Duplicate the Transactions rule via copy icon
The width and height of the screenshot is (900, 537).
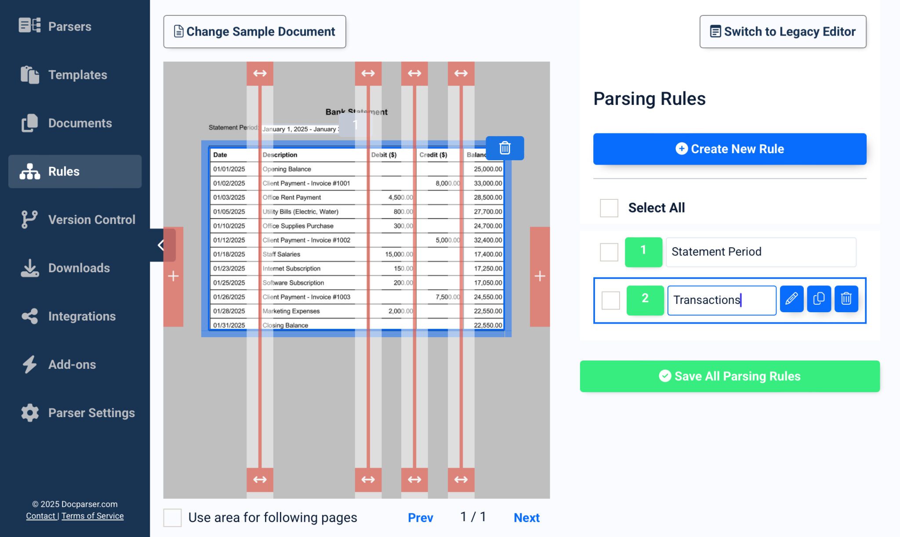pos(818,299)
